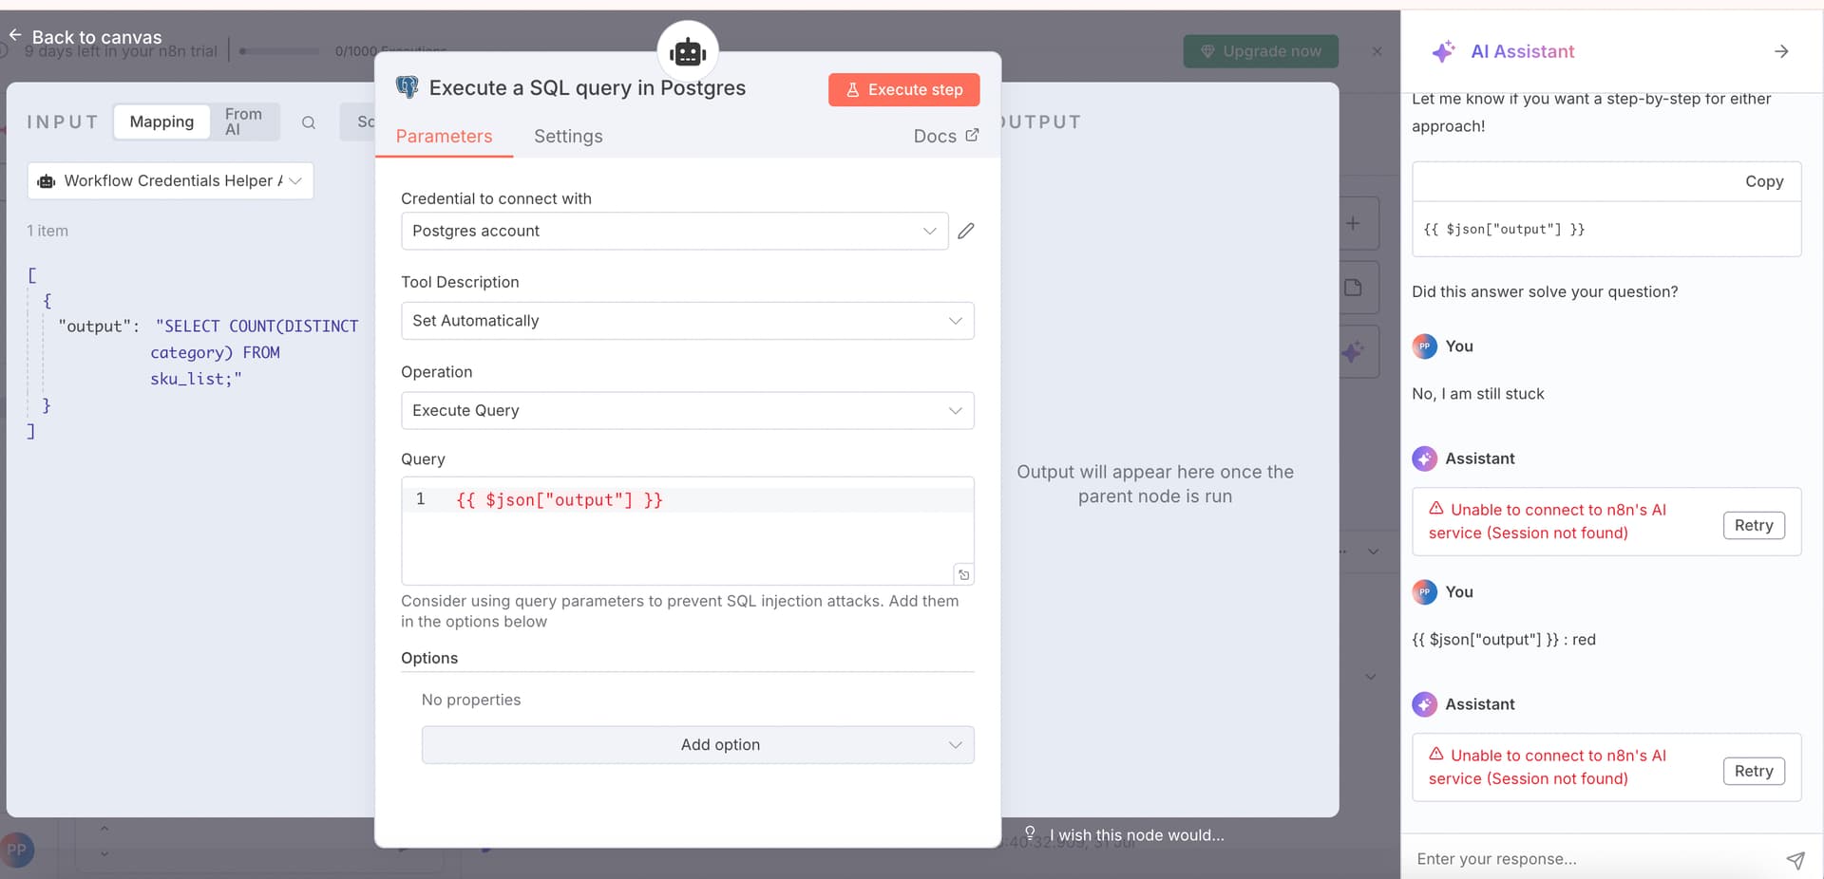
Task: Retry the first failed assistant message
Action: pos(1754,525)
